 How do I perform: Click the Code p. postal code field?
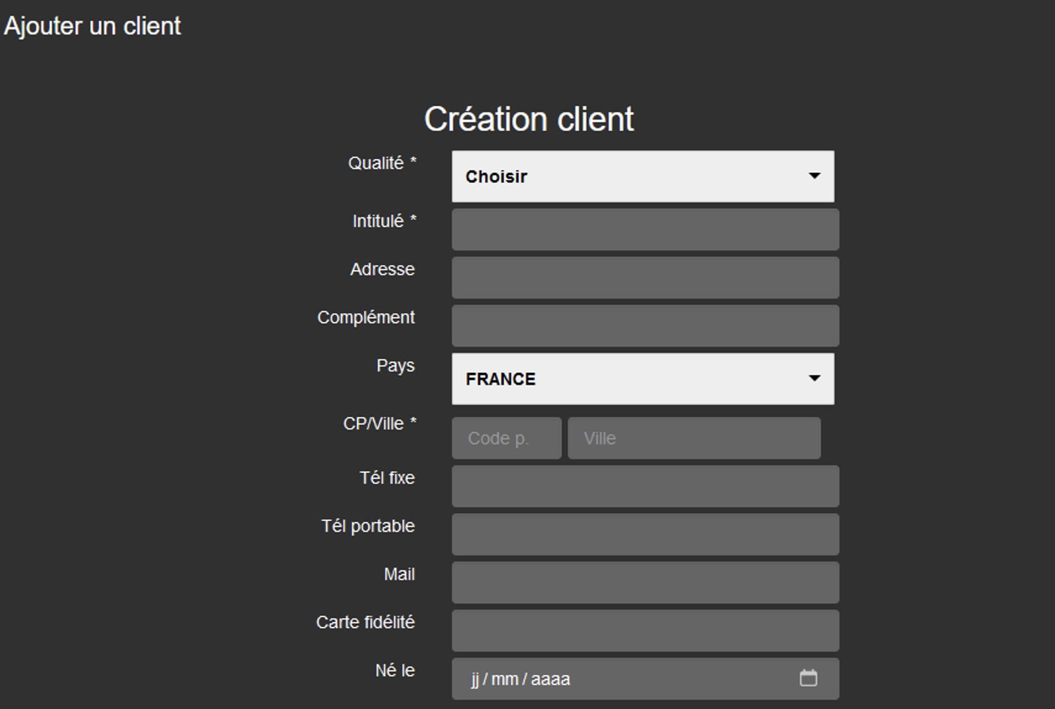point(506,439)
